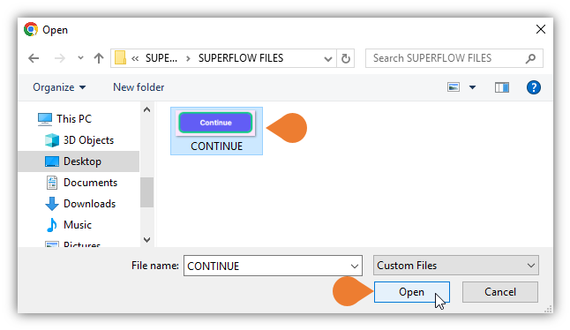Select This PC in navigation pane
The image size is (570, 330).
point(74,119)
